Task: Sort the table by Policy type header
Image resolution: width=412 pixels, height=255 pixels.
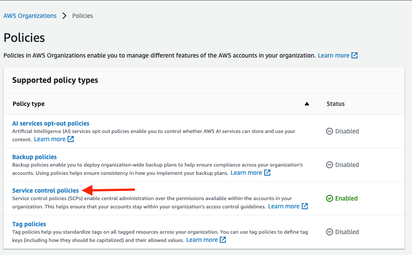Action: pyautogui.click(x=28, y=104)
